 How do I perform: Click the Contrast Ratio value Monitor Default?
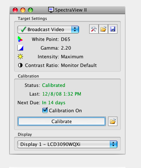coord(79,66)
